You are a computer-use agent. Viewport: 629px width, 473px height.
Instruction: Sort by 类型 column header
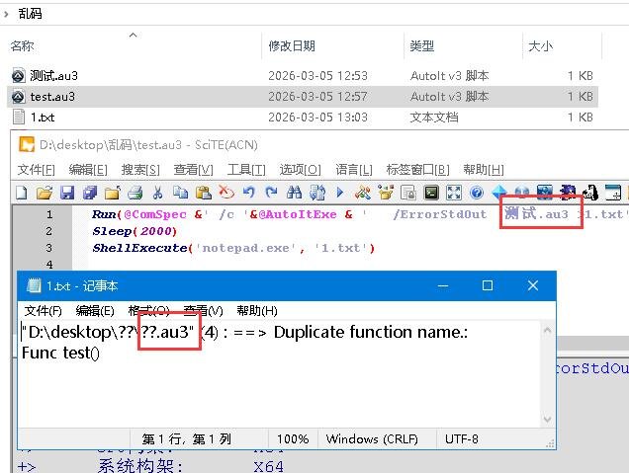(x=421, y=46)
